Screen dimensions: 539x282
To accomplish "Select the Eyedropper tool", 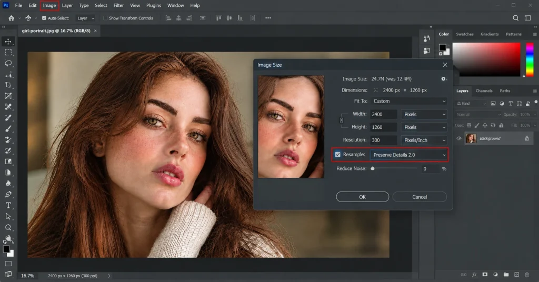I will pyautogui.click(x=8, y=107).
